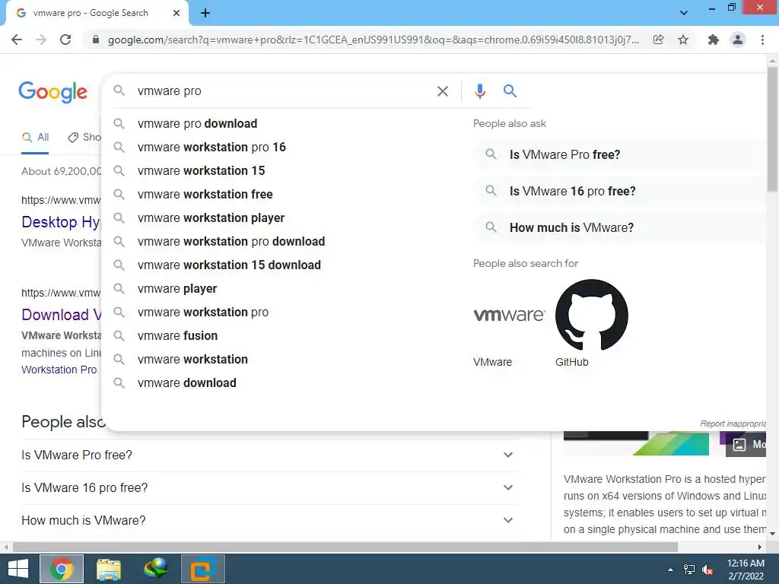Go back to the previous page
779x584 pixels.
point(17,40)
